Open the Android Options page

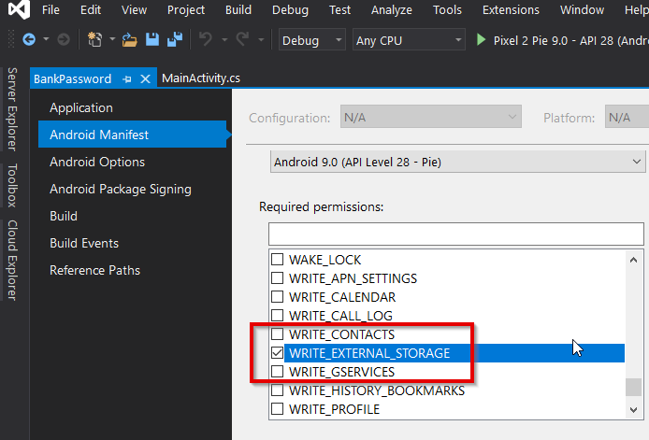click(97, 162)
